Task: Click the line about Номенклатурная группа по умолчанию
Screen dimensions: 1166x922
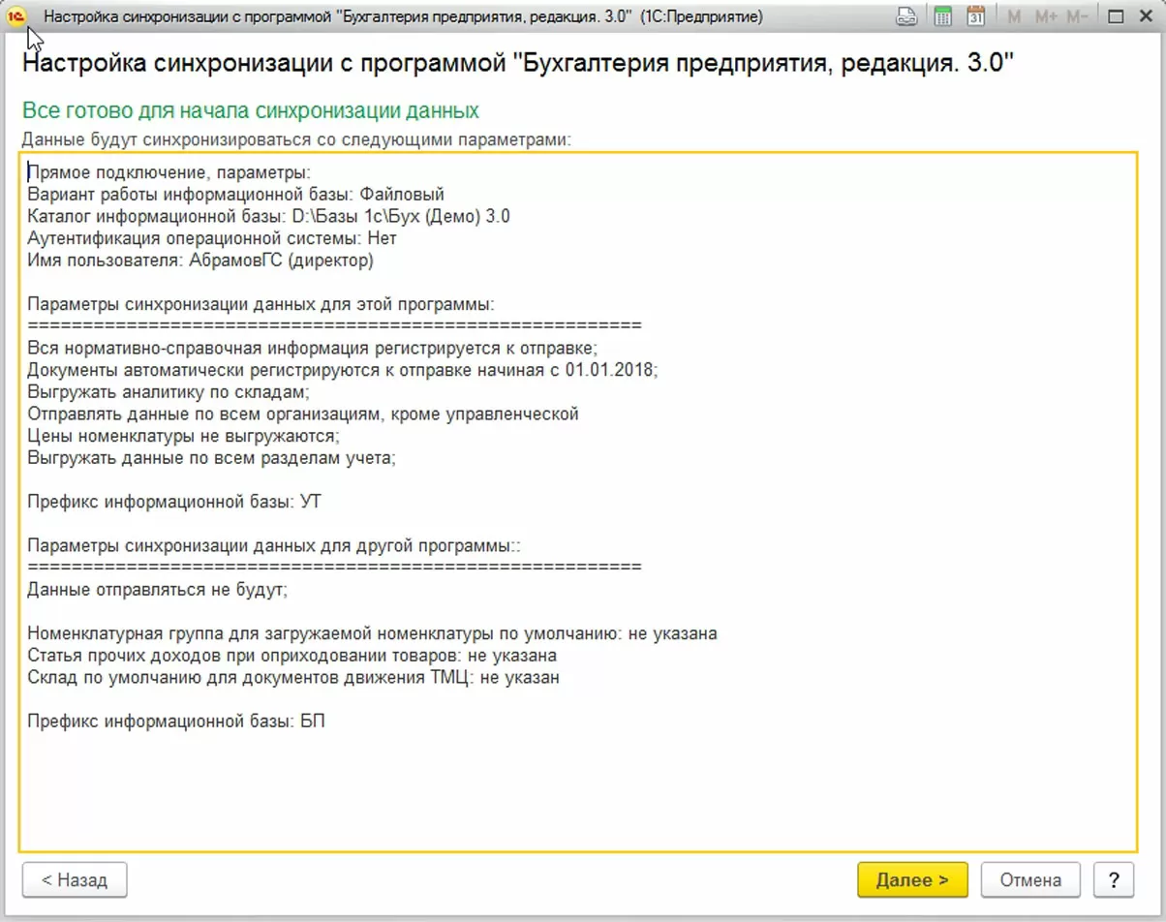Action: [372, 633]
